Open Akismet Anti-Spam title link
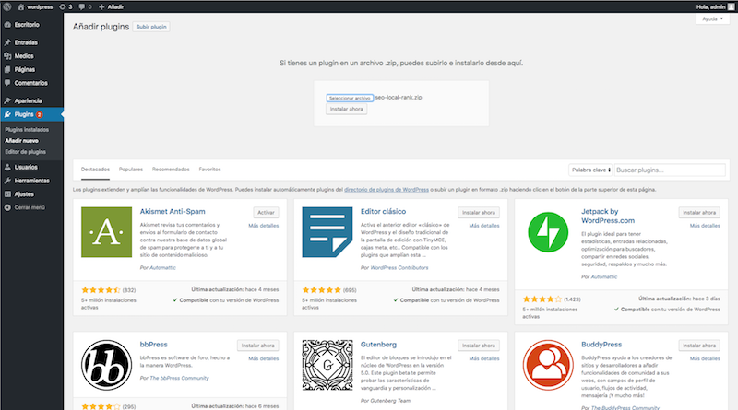738x410 pixels. click(x=173, y=212)
